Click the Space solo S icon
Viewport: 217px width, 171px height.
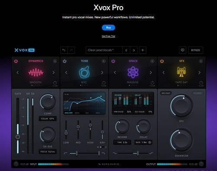pos(152,61)
